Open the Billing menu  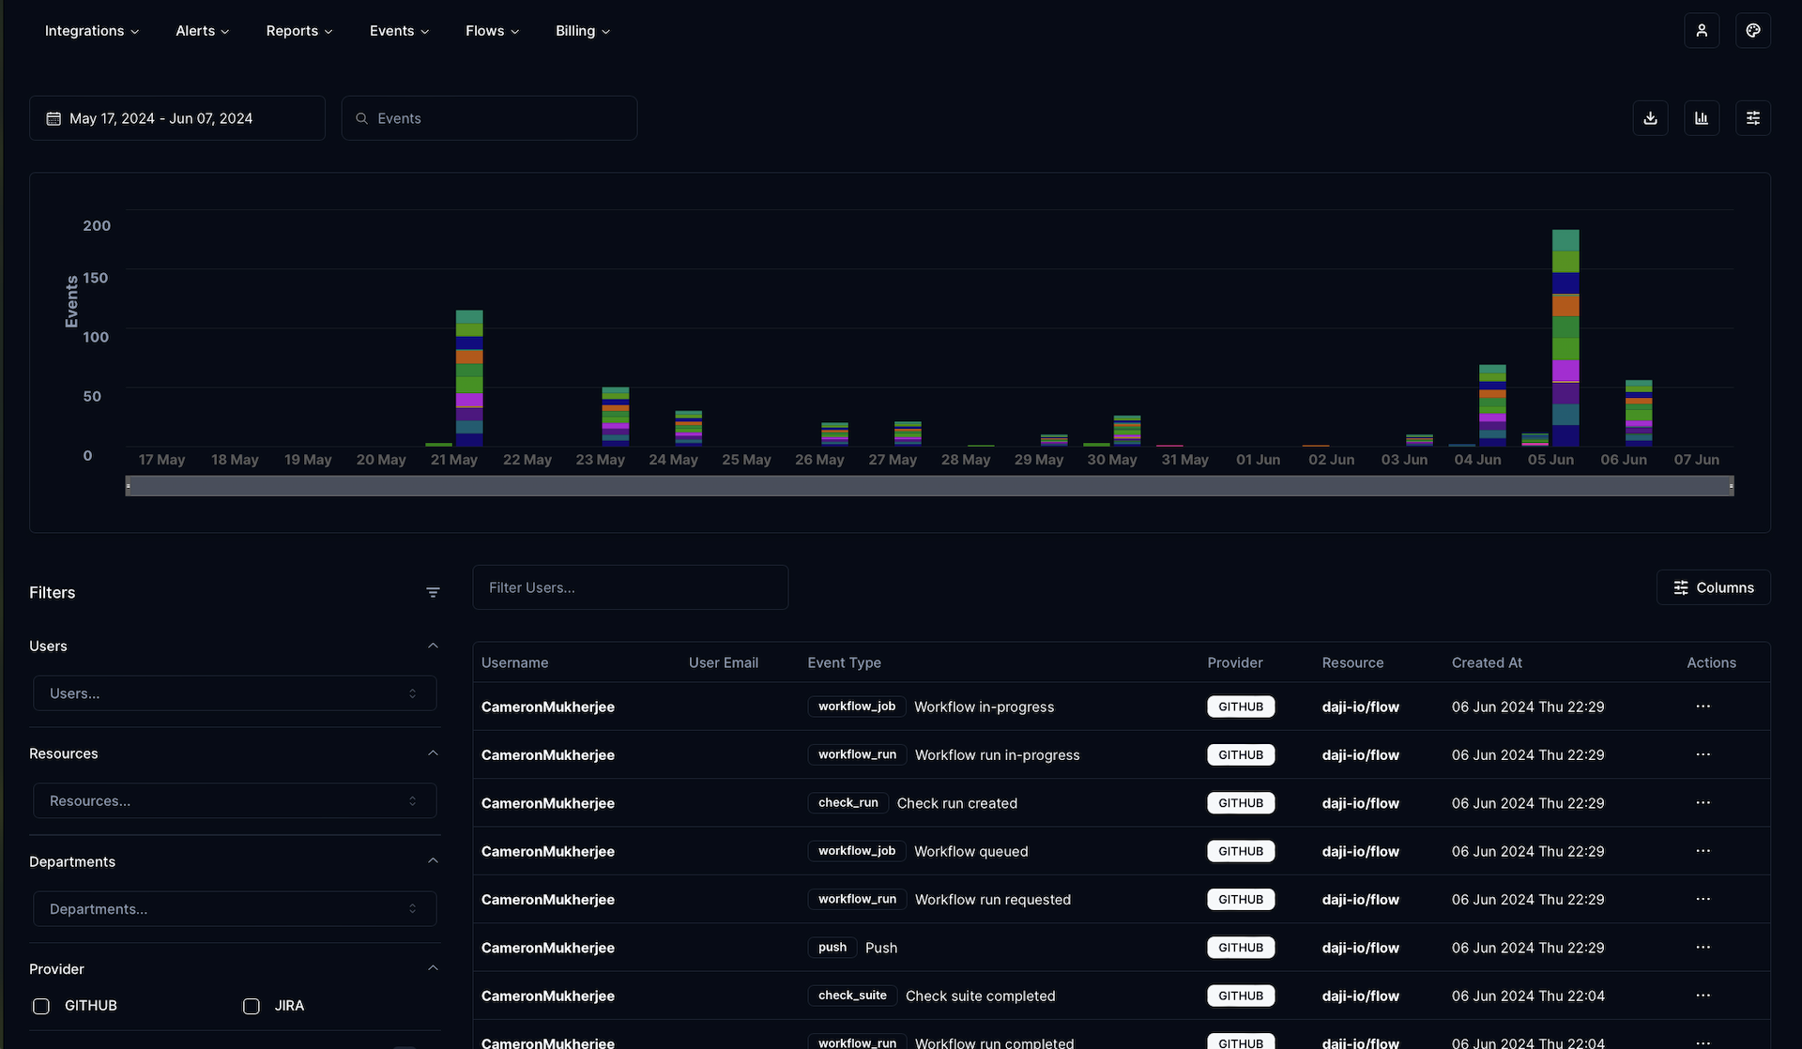pyautogui.click(x=583, y=31)
